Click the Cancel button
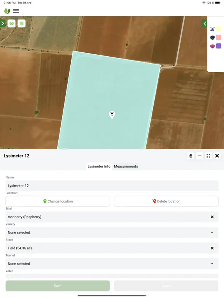 pos(166,286)
